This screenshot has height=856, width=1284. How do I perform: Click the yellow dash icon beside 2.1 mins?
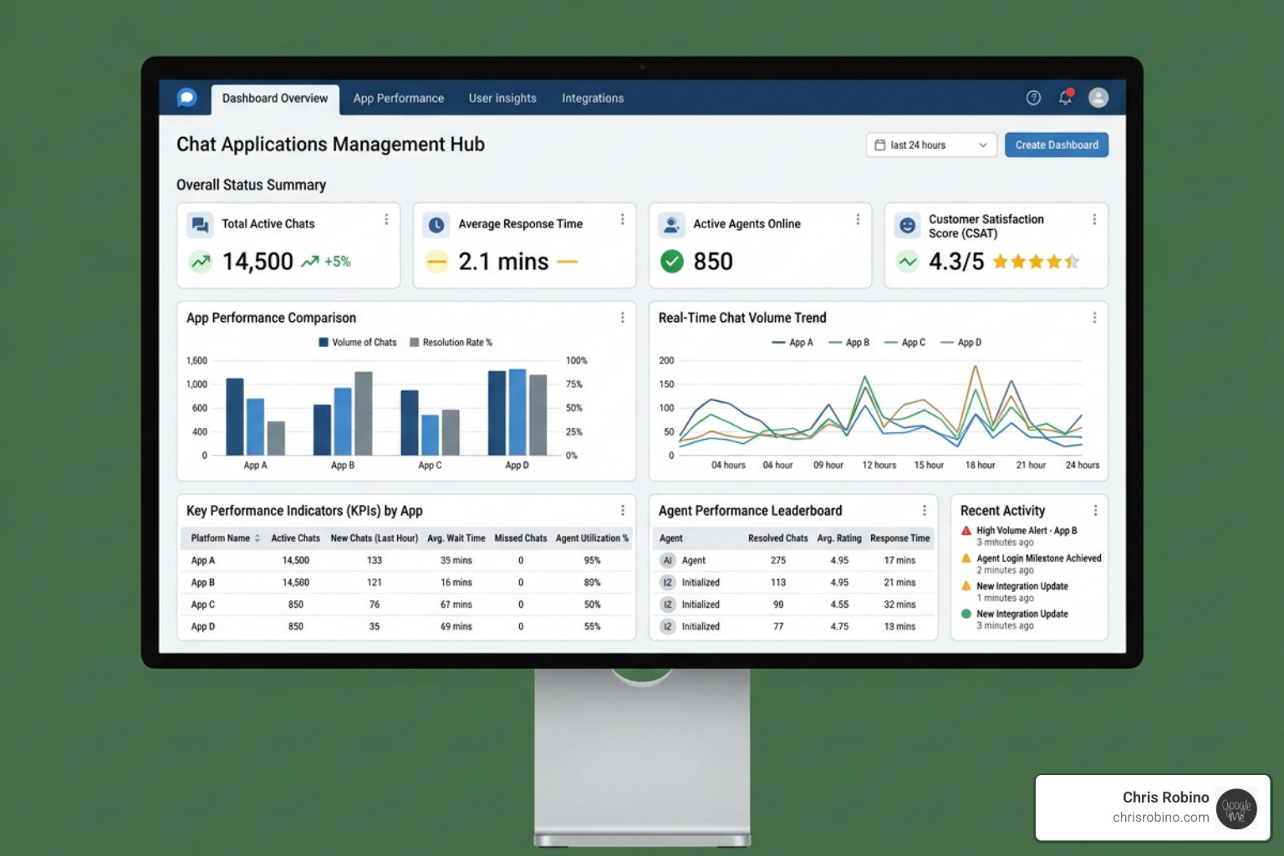click(436, 262)
